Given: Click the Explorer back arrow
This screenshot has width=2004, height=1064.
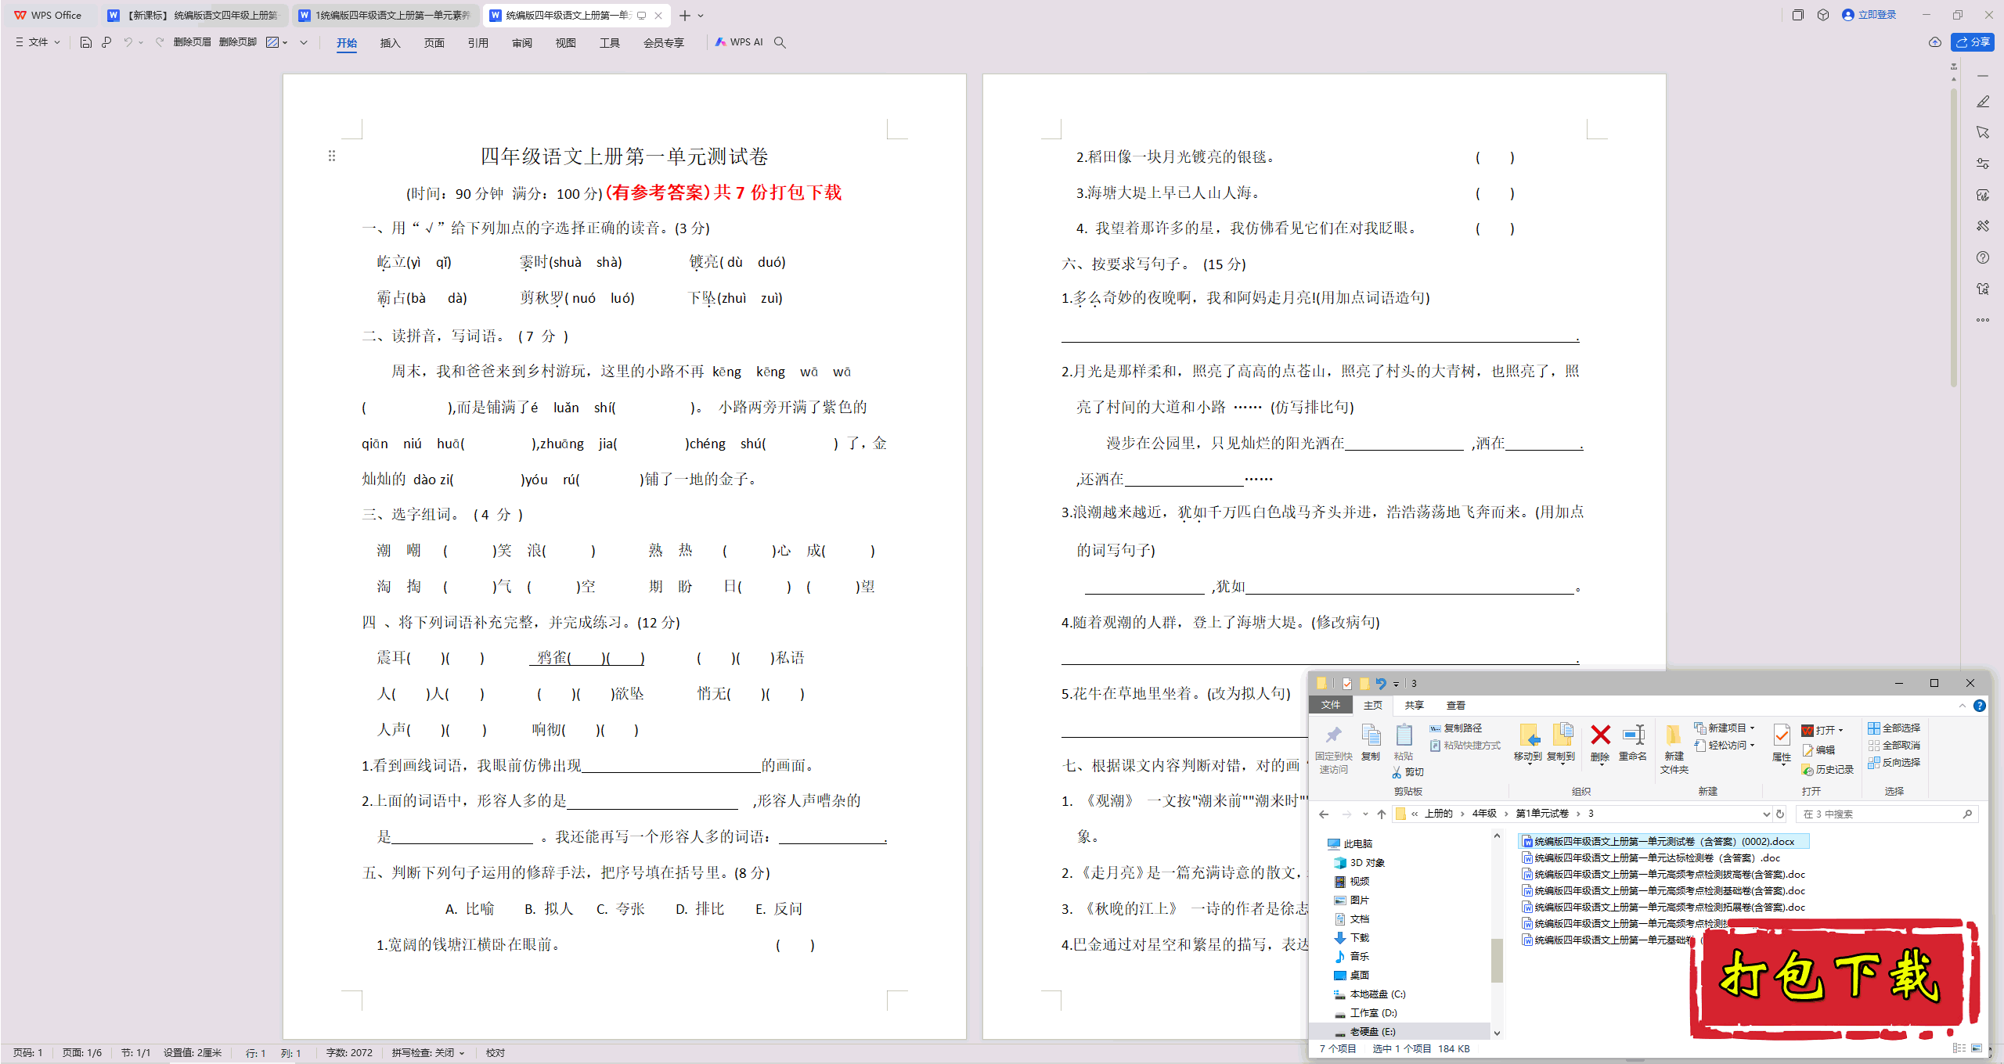Looking at the screenshot, I should pos(1324,814).
